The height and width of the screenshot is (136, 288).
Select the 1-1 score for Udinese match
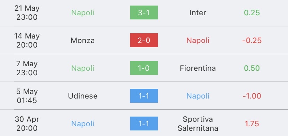pos(144,96)
